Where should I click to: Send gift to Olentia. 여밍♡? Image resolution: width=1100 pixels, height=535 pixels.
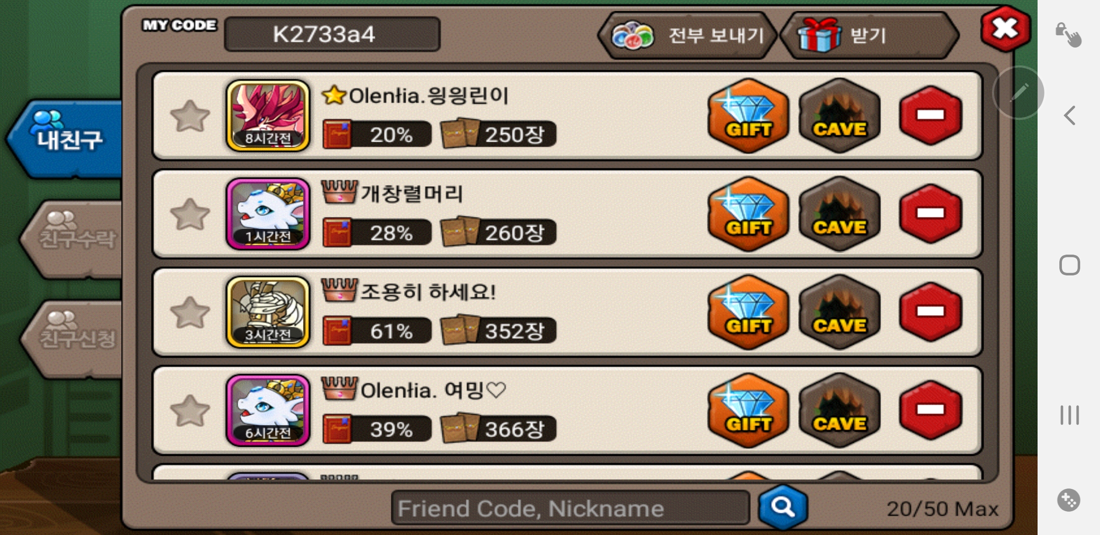[x=748, y=410]
